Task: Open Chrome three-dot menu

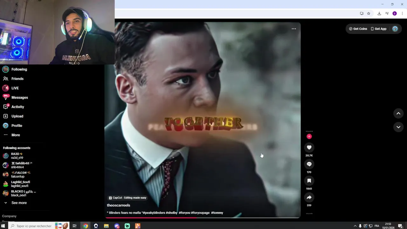Action: [402, 13]
